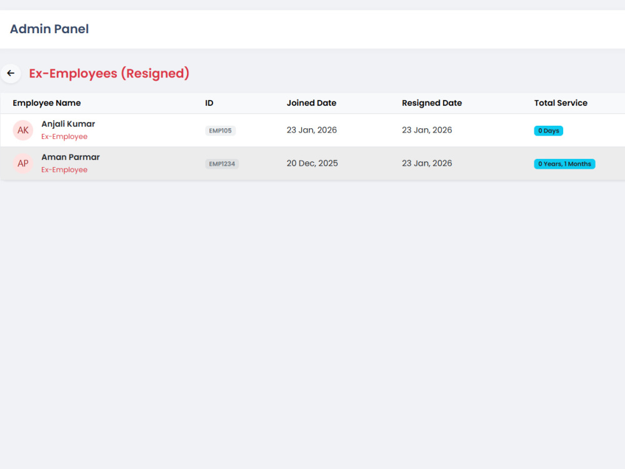Click the cyan '0 Days' service badge
Screen dimensions: 625x469
coord(548,130)
